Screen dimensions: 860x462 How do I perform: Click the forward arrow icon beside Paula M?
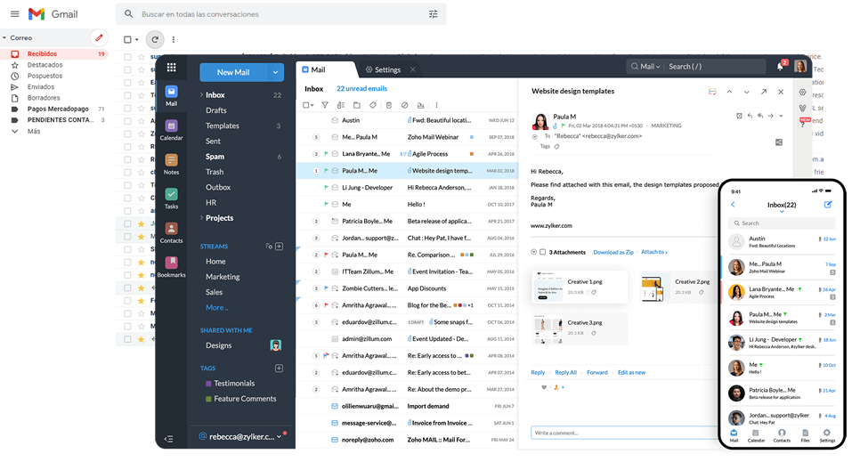pyautogui.click(x=771, y=117)
